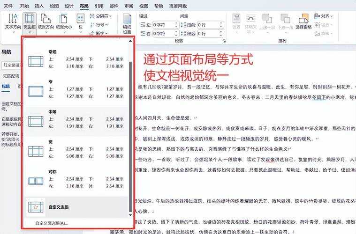Click the red heading 使文档视觉统一
The height and width of the screenshot is (234, 356).
pyautogui.click(x=186, y=75)
